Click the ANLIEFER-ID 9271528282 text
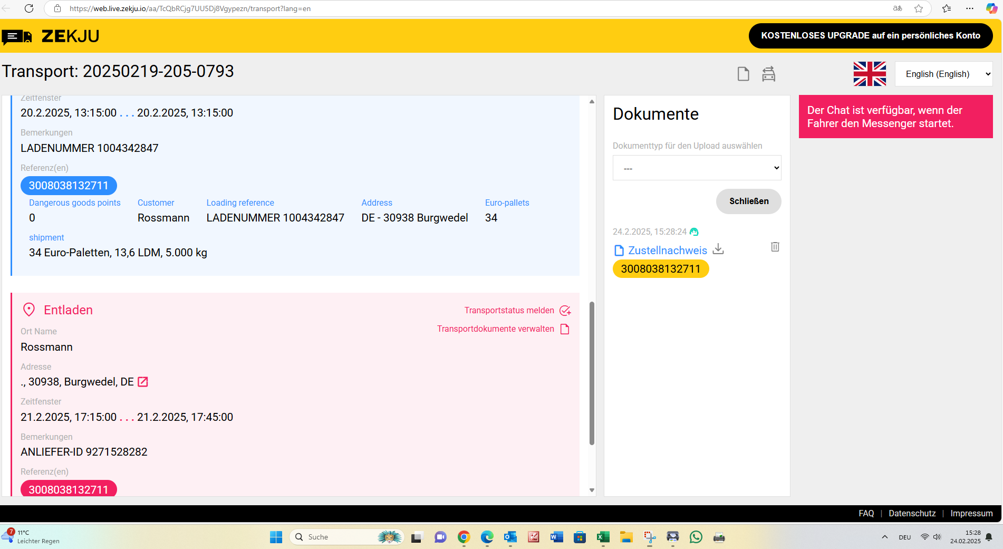Image resolution: width=1003 pixels, height=549 pixels. pos(84,452)
